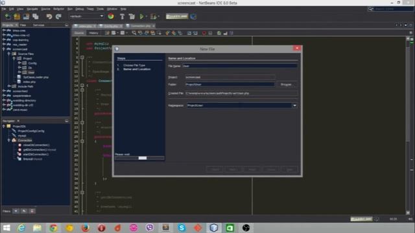
Task: Click the Browse button next to Folder
Action: click(286, 85)
